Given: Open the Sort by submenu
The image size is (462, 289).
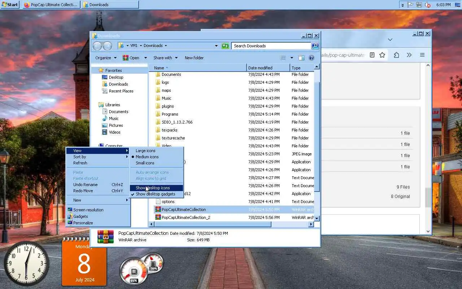Looking at the screenshot, I should pos(98,157).
